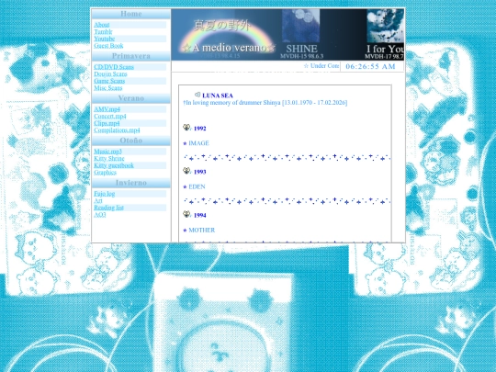Click the Verano section header
The image size is (496, 372).
(x=131, y=98)
